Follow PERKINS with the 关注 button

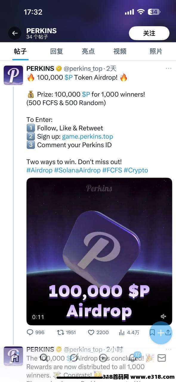pyautogui.click(x=149, y=33)
